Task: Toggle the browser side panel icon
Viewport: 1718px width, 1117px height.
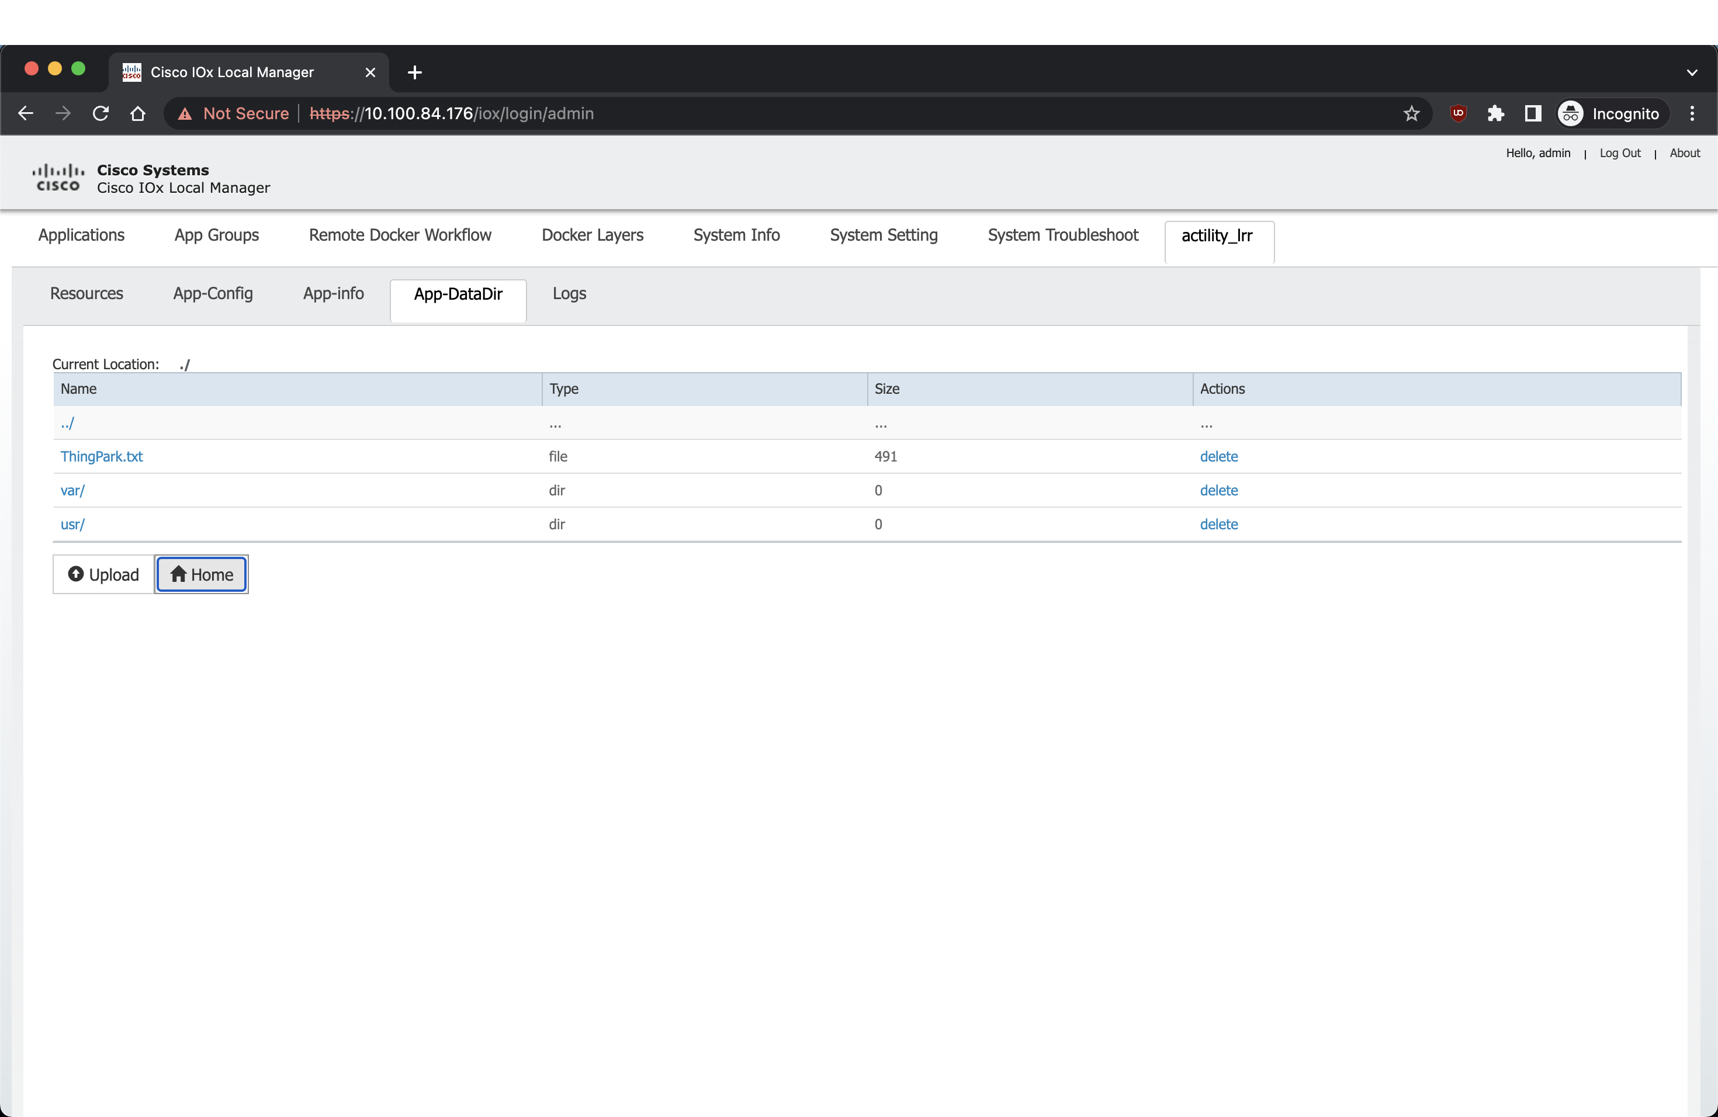Action: click(x=1533, y=113)
